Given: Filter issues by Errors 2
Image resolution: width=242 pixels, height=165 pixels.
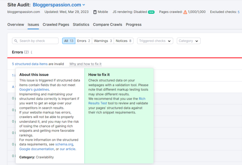Looking at the screenshot, I should coord(83,41).
